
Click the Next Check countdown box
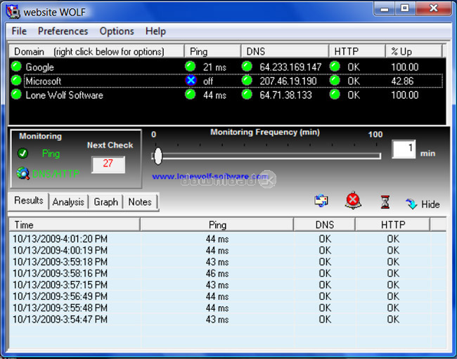coord(108,164)
